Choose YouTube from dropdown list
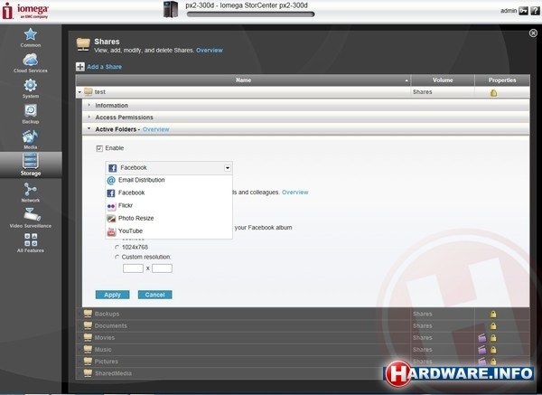542x395 pixels. coord(169,231)
